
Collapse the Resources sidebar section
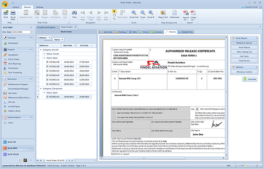31,79
